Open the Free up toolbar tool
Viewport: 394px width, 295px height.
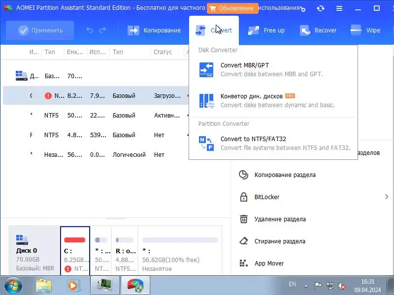[266, 30]
